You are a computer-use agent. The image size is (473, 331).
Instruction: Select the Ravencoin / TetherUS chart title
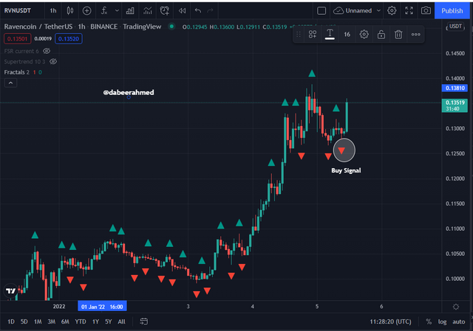38,27
